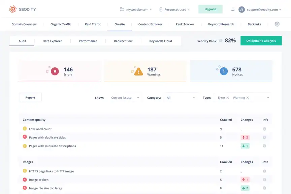
Task: Click info icon next to Seodity Rank
Action: tap(221, 41)
